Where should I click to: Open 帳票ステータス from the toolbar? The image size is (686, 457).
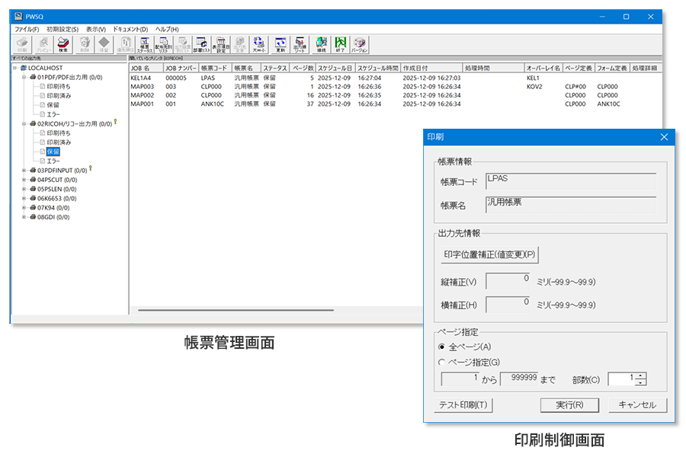coord(145,45)
